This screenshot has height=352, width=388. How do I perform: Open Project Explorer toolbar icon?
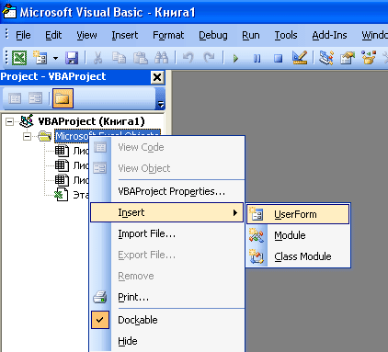coord(326,58)
